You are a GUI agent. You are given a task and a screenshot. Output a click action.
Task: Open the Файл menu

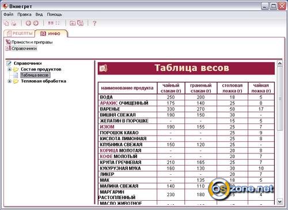coord(9,14)
